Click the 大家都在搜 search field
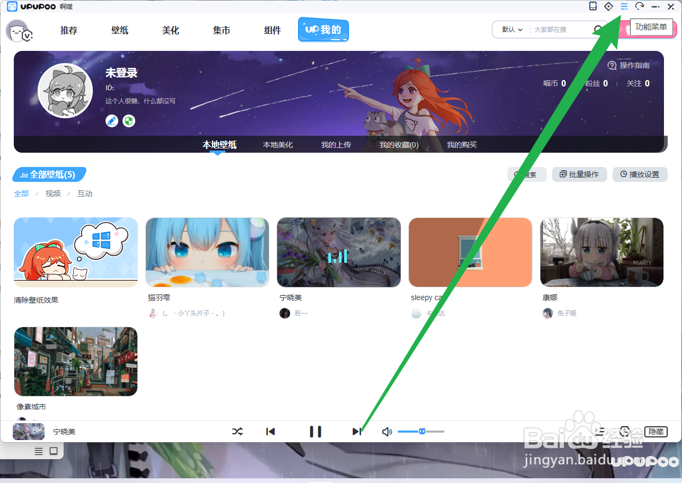The width and height of the screenshot is (682, 483). (x=559, y=30)
